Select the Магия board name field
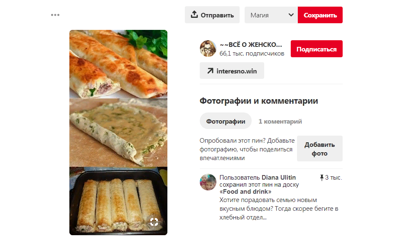The width and height of the screenshot is (417, 241). 271,15
